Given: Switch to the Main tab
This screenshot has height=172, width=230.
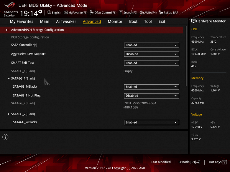Looking at the screenshot, I should (x=45, y=21).
